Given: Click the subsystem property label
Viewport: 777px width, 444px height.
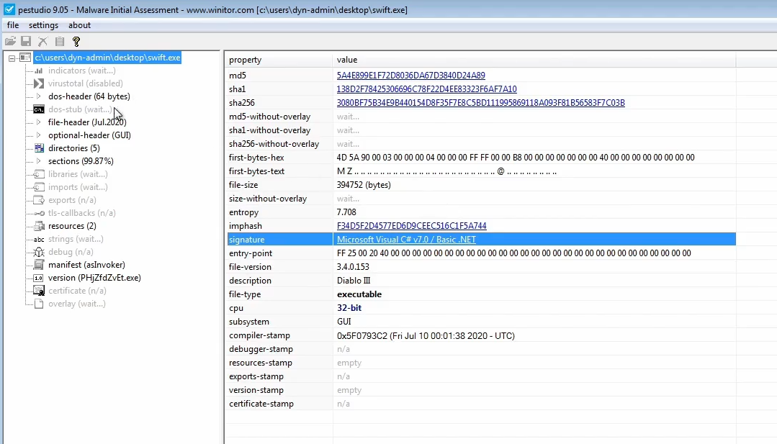Looking at the screenshot, I should [249, 322].
